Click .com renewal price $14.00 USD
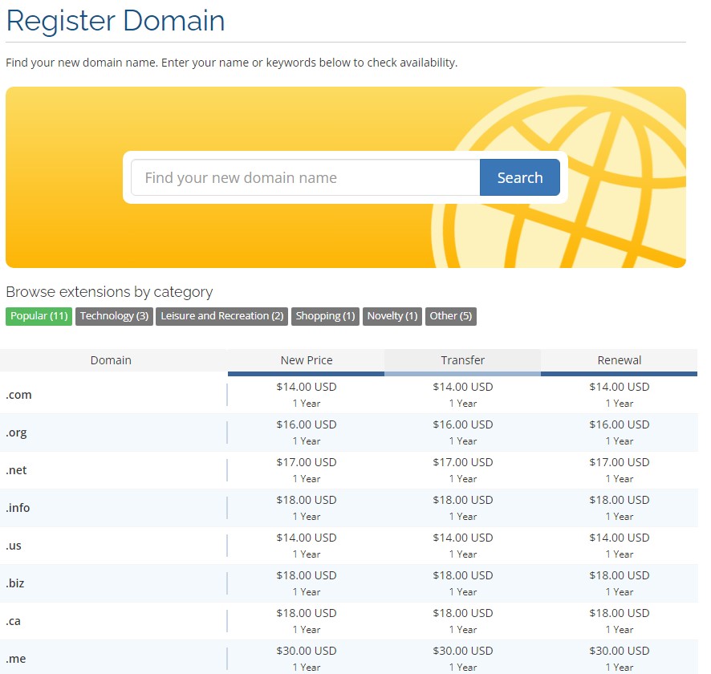Image resolution: width=711 pixels, height=674 pixels. pyautogui.click(x=620, y=387)
